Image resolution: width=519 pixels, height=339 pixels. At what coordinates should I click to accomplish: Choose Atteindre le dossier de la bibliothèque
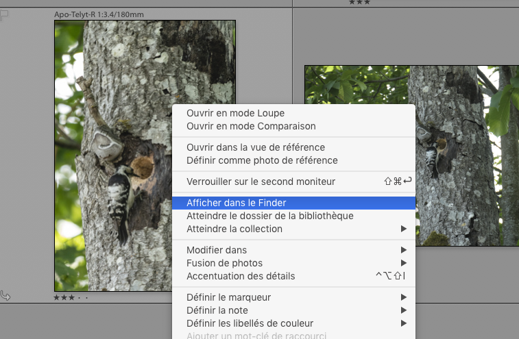[269, 216]
